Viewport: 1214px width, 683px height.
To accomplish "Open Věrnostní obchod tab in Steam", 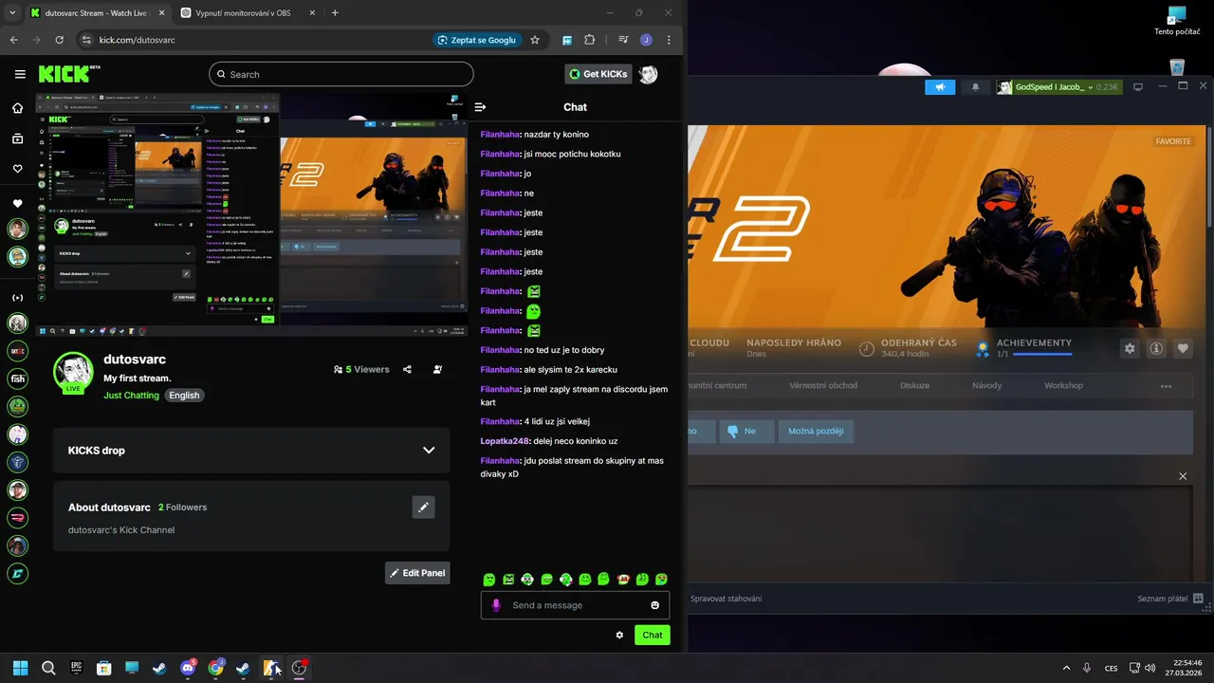I will (823, 385).
